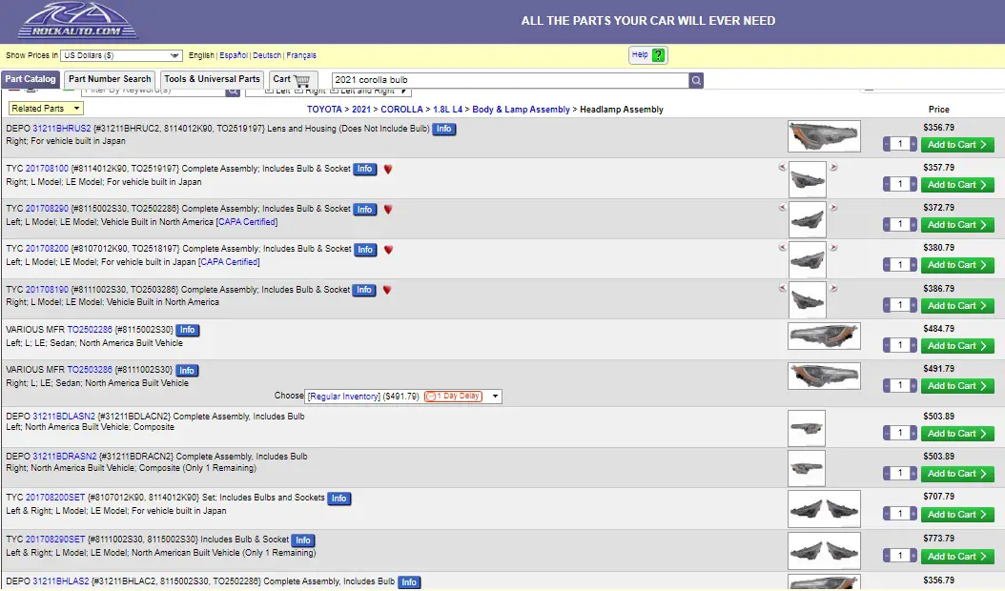Screen dimensions: 1005x591
Task: Open part number 31211BHRUS2 link
Action: pos(62,129)
